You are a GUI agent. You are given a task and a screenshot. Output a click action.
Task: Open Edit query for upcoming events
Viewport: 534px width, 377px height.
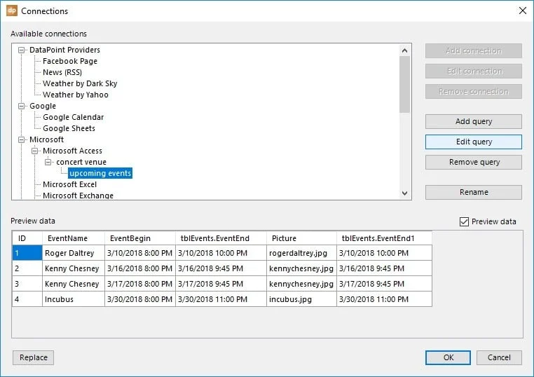point(473,142)
